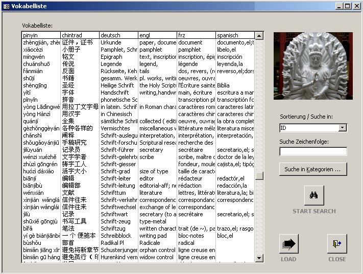363x274 pixels.
Task: Select the chintrad column header
Action: (80, 35)
